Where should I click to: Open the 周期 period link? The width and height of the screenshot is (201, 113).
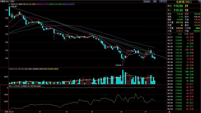tap(155, 1)
